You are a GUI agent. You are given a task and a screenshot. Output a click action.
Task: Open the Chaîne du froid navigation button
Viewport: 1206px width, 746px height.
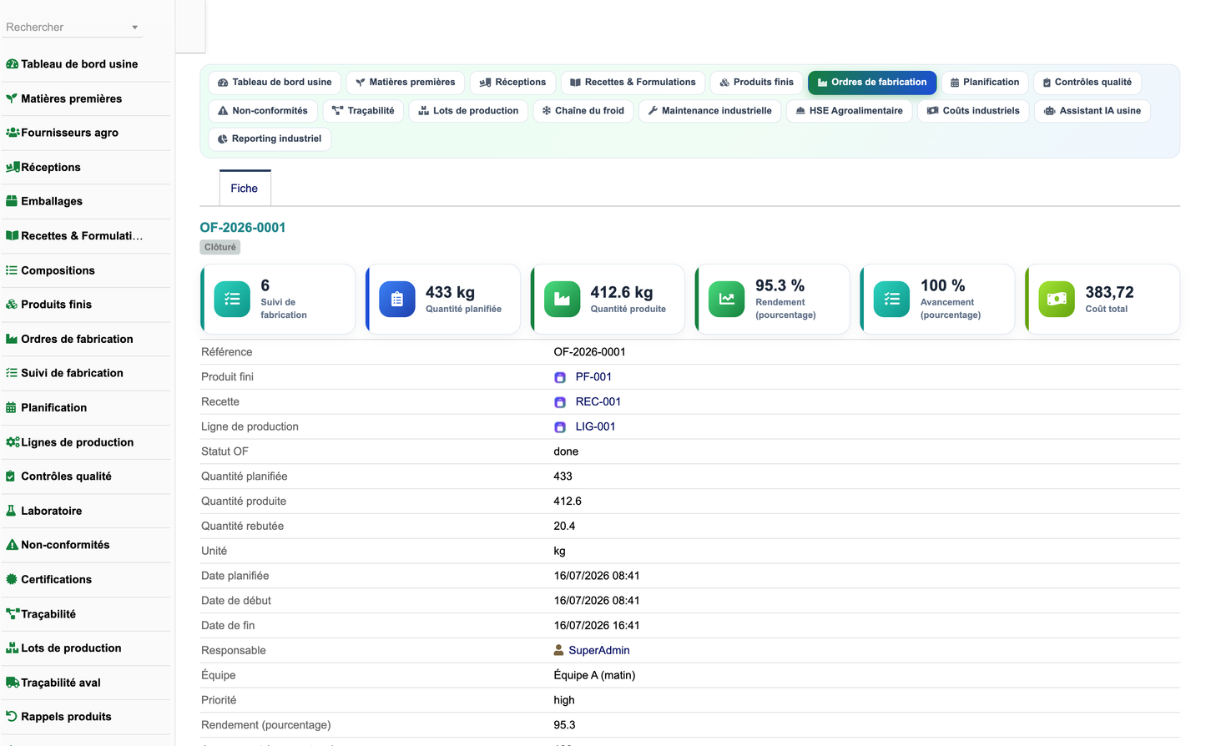(x=583, y=111)
